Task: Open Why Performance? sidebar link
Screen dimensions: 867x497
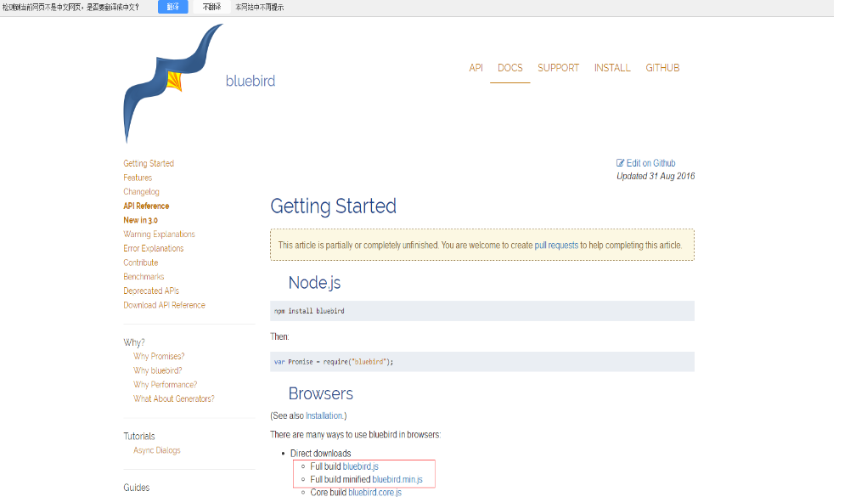Action: (x=165, y=385)
